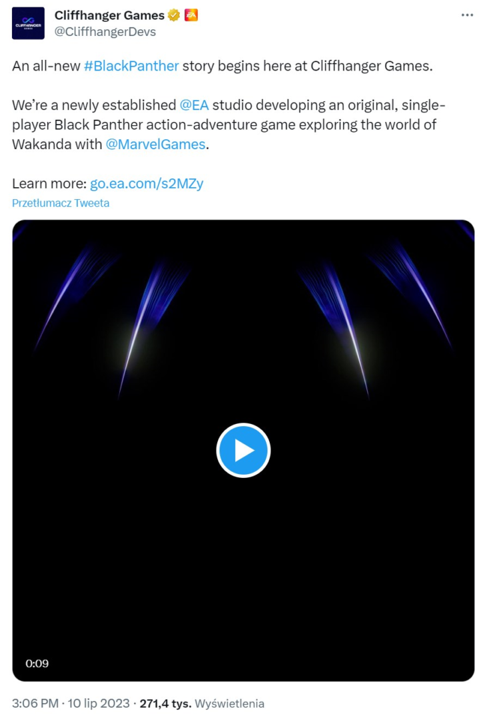Image resolution: width=487 pixels, height=719 pixels.
Task: Click the Cliffhanger Games display name
Action: click(x=109, y=15)
